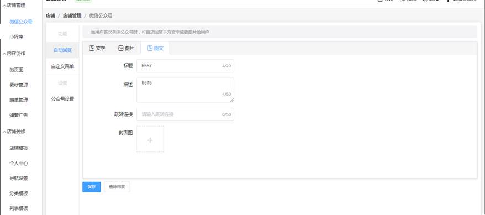The height and width of the screenshot is (215, 485).
Task: Open 微信公众号 in the sidebar
Action: 21,22
